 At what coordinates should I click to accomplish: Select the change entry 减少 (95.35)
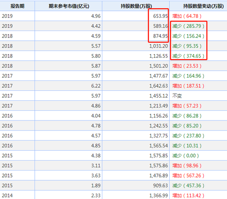[187, 46]
